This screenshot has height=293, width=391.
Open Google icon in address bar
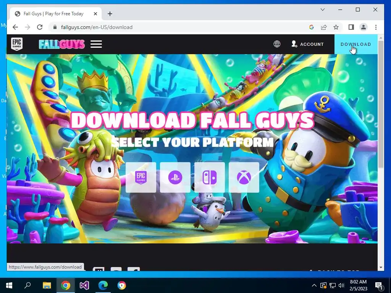click(x=312, y=27)
